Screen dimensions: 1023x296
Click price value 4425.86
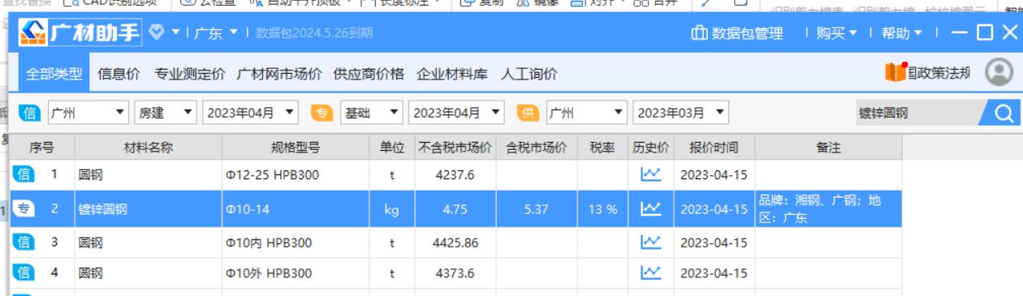click(x=455, y=242)
